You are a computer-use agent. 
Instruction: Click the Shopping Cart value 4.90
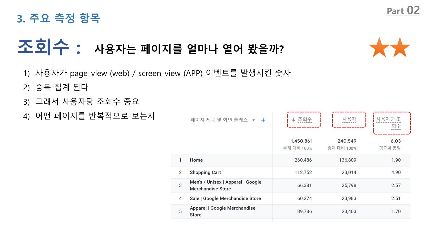point(396,172)
